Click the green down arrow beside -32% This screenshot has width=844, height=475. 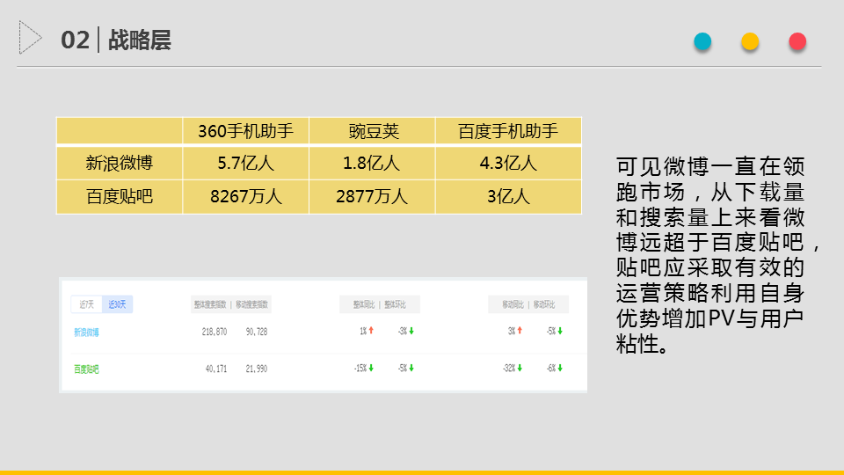point(520,369)
